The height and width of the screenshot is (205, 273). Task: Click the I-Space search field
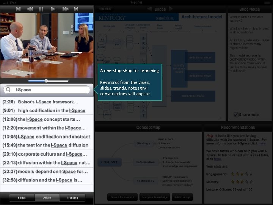click(47, 90)
